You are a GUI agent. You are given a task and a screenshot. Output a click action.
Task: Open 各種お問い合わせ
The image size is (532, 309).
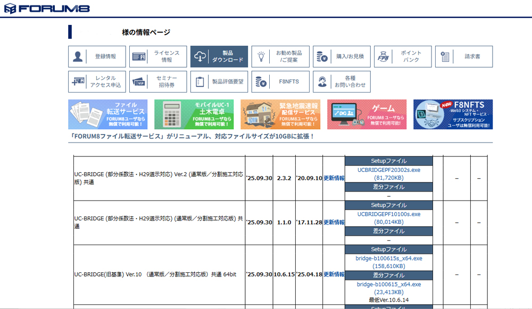pos(342,81)
